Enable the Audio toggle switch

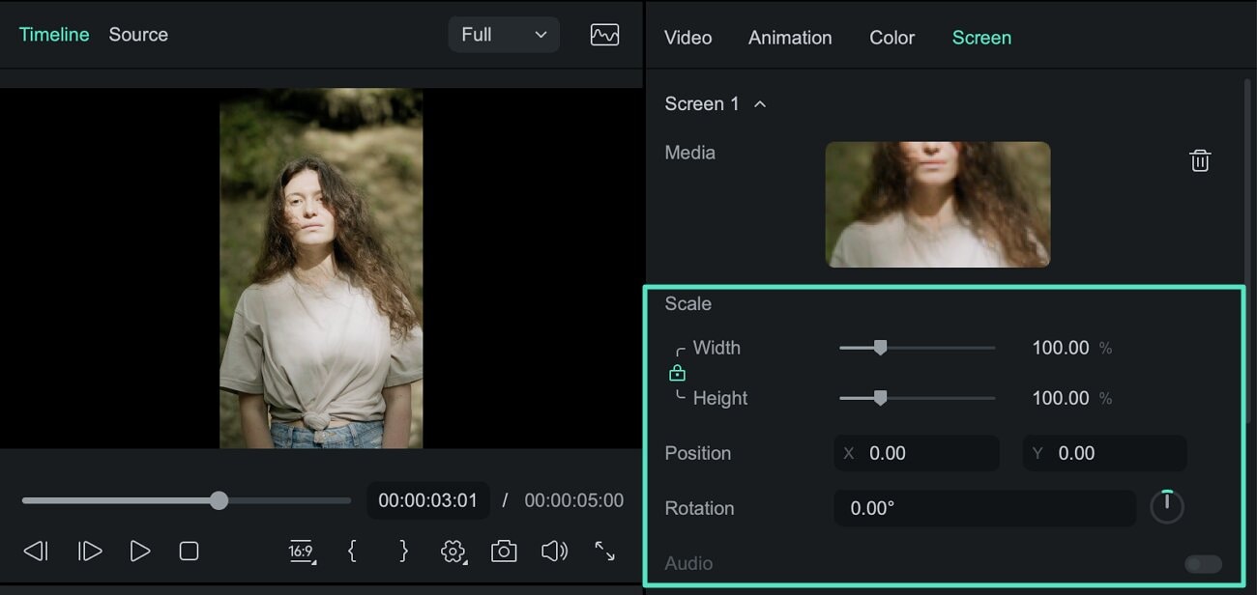1204,564
